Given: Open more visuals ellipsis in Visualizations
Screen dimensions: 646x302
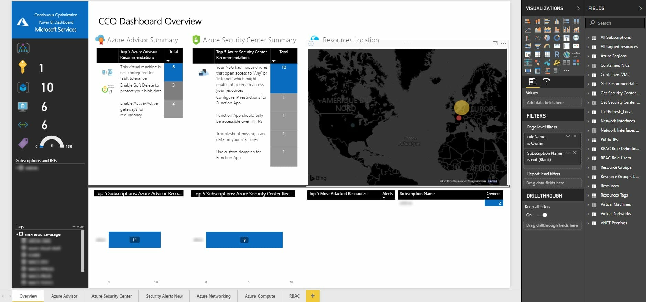Looking at the screenshot, I should click(x=566, y=70).
